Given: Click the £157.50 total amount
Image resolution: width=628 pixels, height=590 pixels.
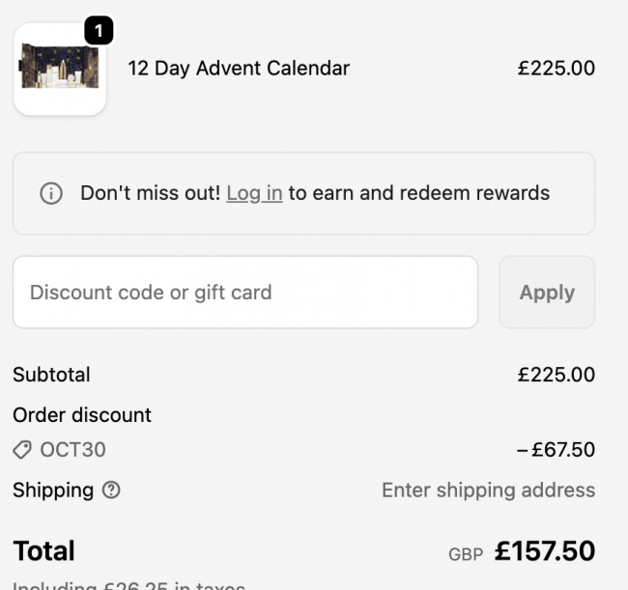Looking at the screenshot, I should 545,551.
